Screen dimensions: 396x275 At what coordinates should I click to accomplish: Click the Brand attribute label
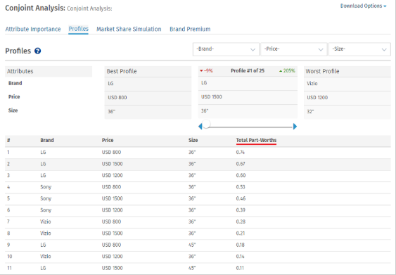point(15,83)
